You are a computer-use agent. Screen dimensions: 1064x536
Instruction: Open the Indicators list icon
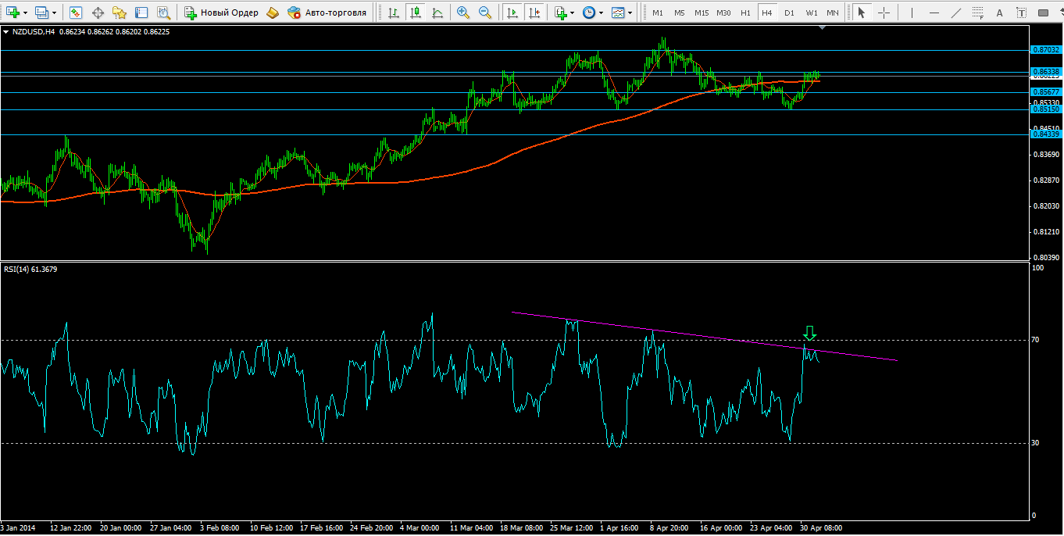pyautogui.click(x=560, y=13)
